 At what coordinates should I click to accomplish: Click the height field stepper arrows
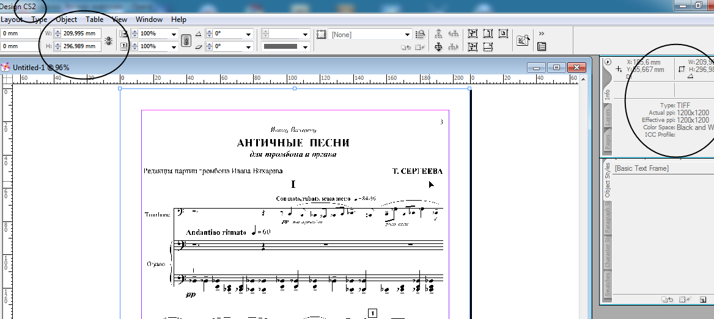coord(58,46)
